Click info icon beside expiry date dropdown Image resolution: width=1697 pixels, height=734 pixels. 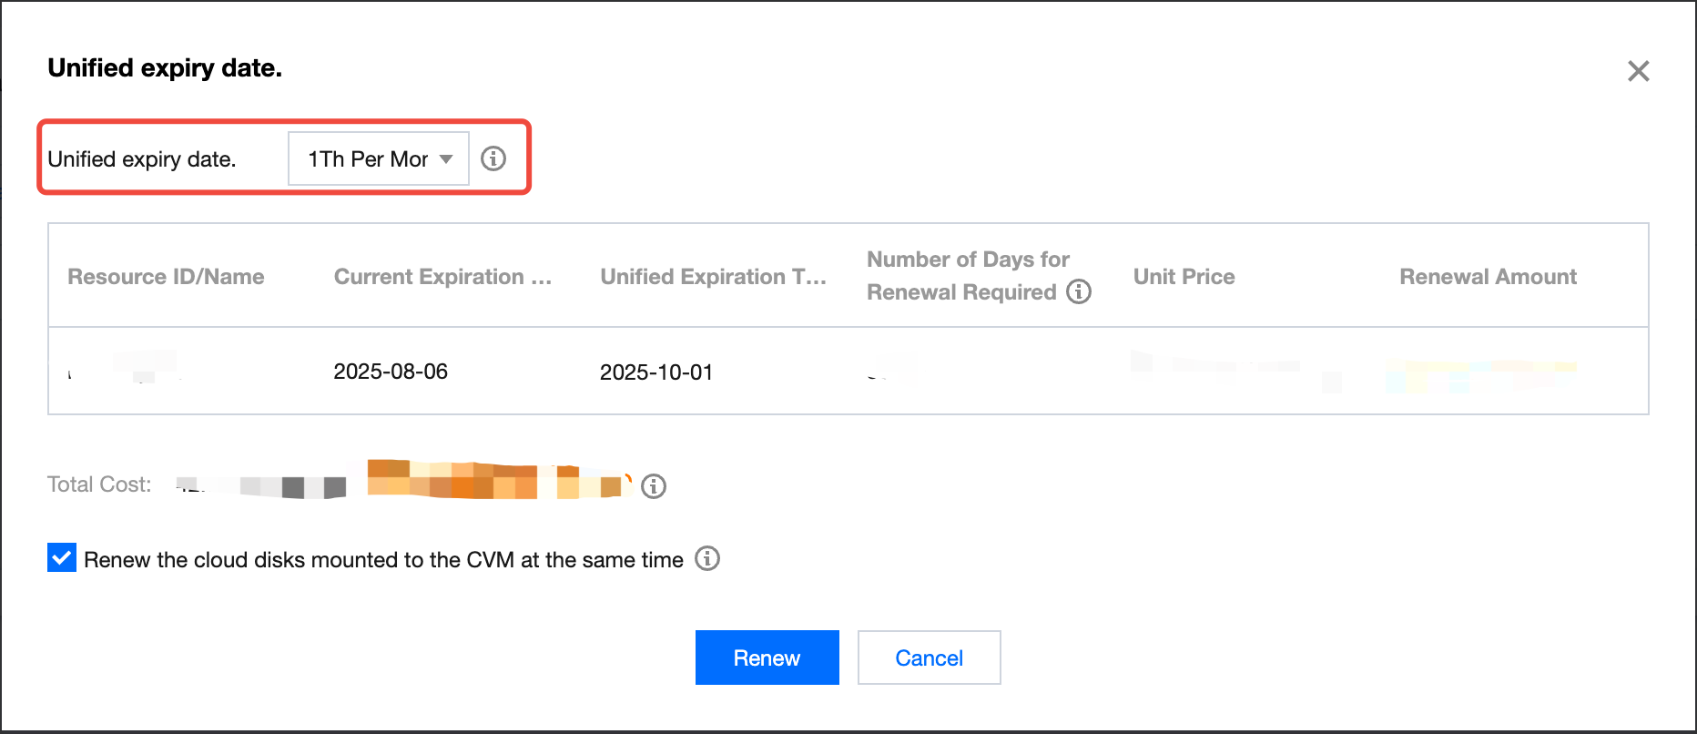click(x=493, y=158)
